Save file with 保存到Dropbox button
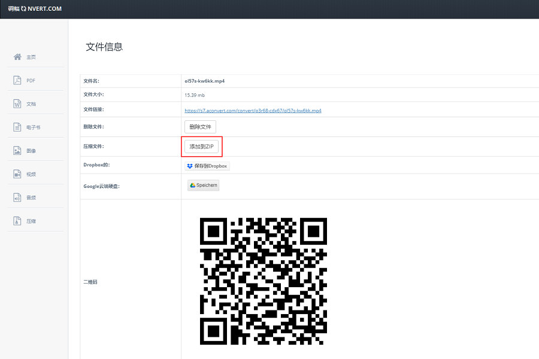This screenshot has width=539, height=359. [207, 166]
